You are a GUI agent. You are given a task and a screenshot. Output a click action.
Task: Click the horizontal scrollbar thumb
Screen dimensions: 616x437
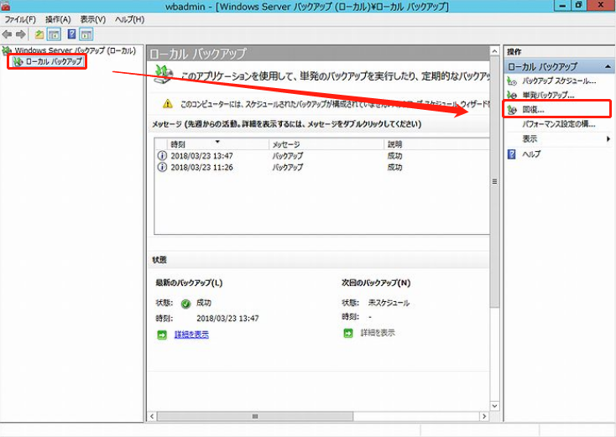point(255,416)
